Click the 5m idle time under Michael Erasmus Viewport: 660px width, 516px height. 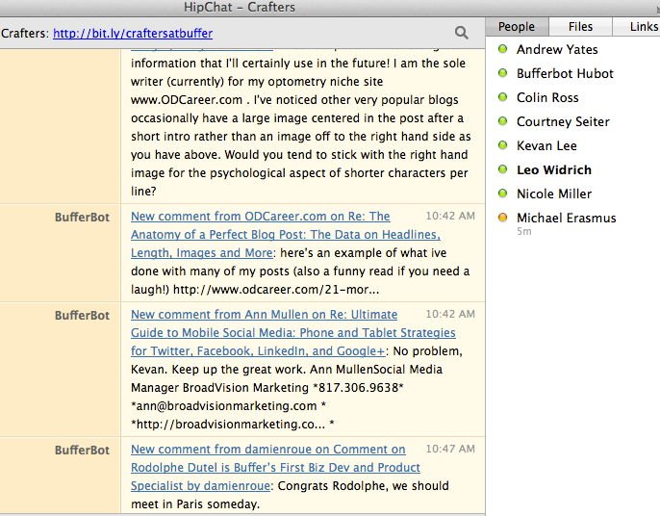point(524,231)
